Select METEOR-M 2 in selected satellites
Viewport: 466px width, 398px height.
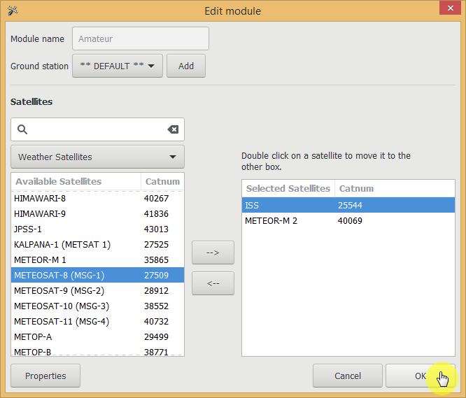(x=288, y=221)
